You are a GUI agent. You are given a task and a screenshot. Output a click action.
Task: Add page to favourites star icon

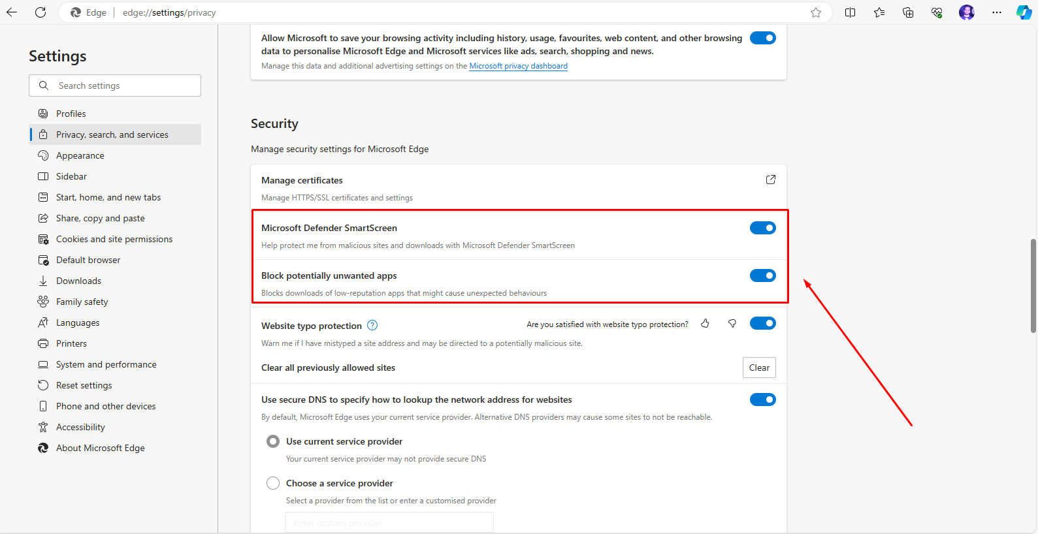point(816,12)
